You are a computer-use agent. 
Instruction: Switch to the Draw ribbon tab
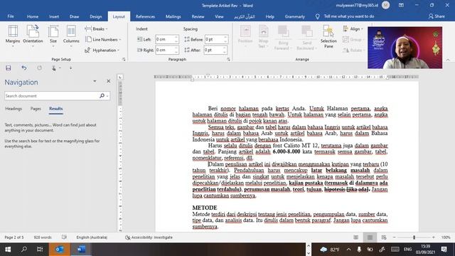74,16
